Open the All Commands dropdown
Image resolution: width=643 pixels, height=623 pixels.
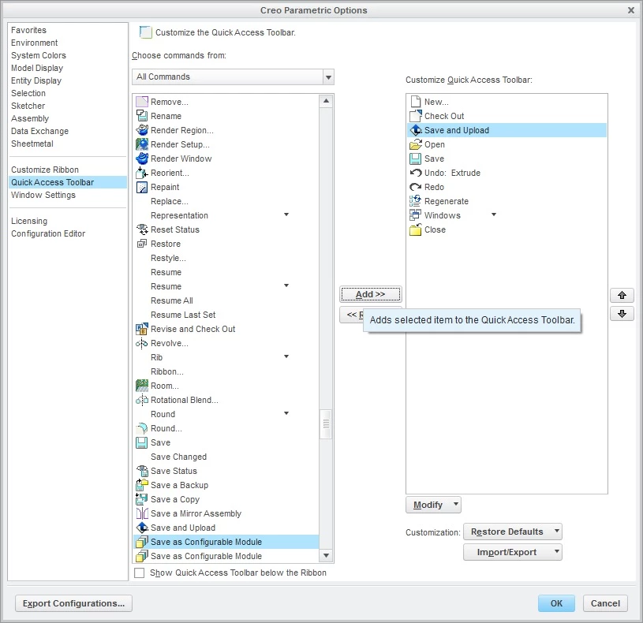[x=328, y=77]
